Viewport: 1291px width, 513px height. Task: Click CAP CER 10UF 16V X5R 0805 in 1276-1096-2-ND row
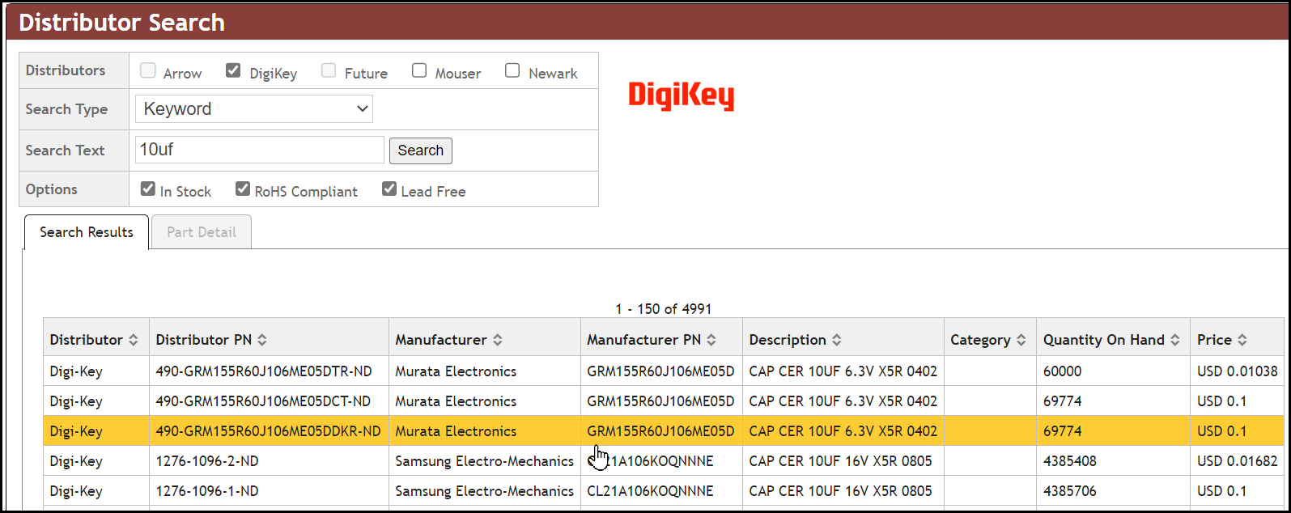pyautogui.click(x=841, y=461)
